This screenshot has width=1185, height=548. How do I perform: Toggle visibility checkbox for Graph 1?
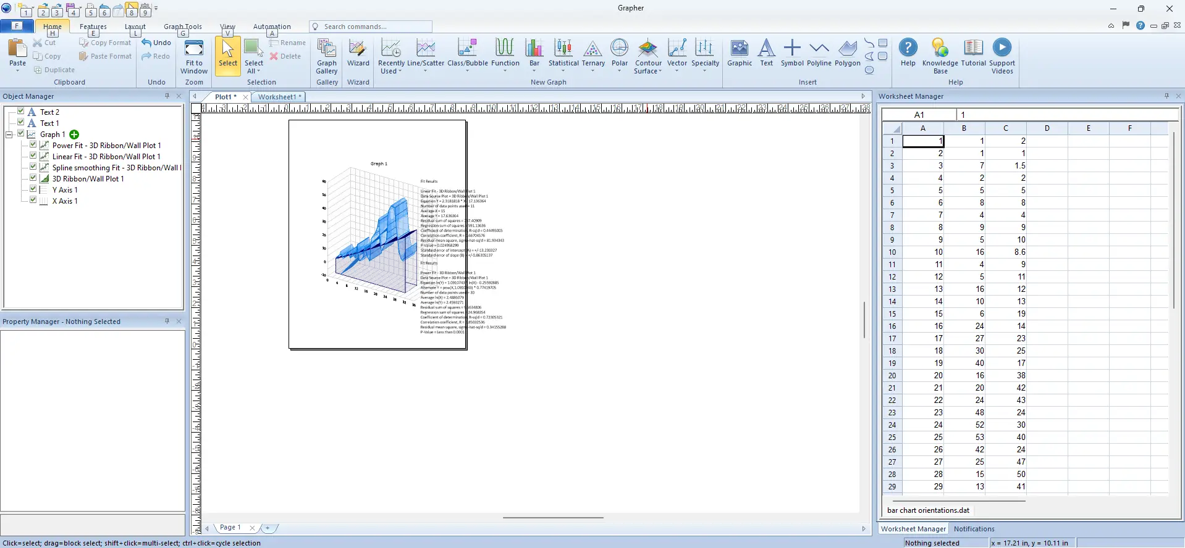20,134
